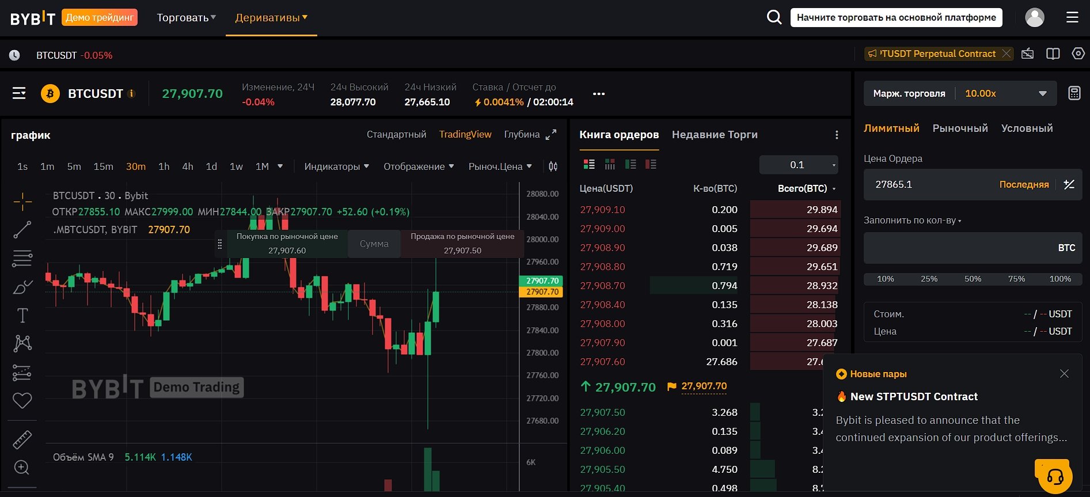Show only sell orders in order book
The height and width of the screenshot is (497, 1090).
(651, 164)
